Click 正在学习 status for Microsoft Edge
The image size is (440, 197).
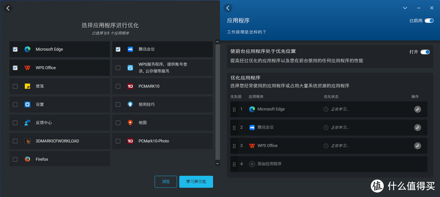339,109
